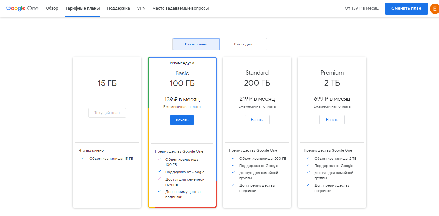Click Premium plan's Доступ для семейной группы checkmark
Viewport: 439px width, 216px height.
[x=308, y=172]
